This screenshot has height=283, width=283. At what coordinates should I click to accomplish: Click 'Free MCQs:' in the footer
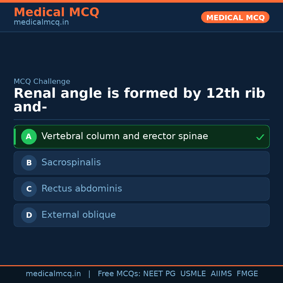(x=119, y=274)
